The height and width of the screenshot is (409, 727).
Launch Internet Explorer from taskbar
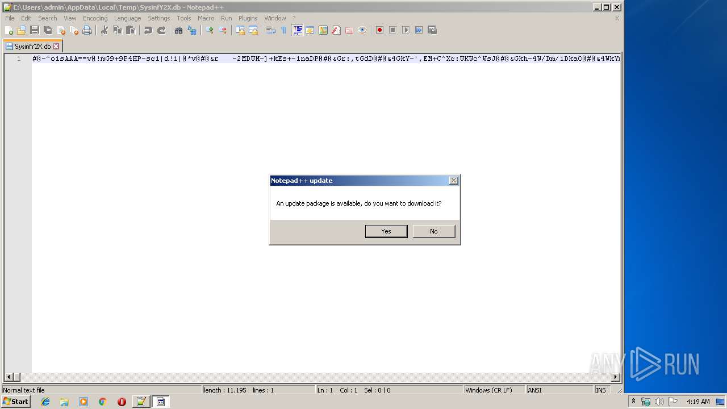[x=45, y=402]
